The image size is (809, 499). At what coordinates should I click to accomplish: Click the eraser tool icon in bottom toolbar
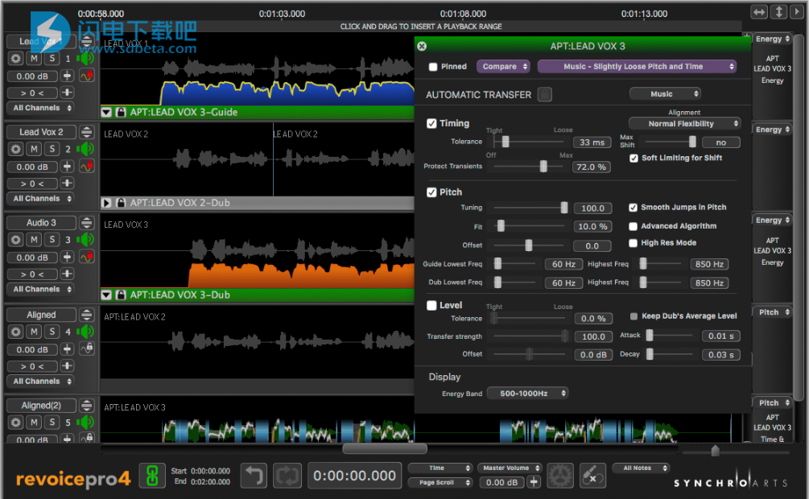[592, 476]
